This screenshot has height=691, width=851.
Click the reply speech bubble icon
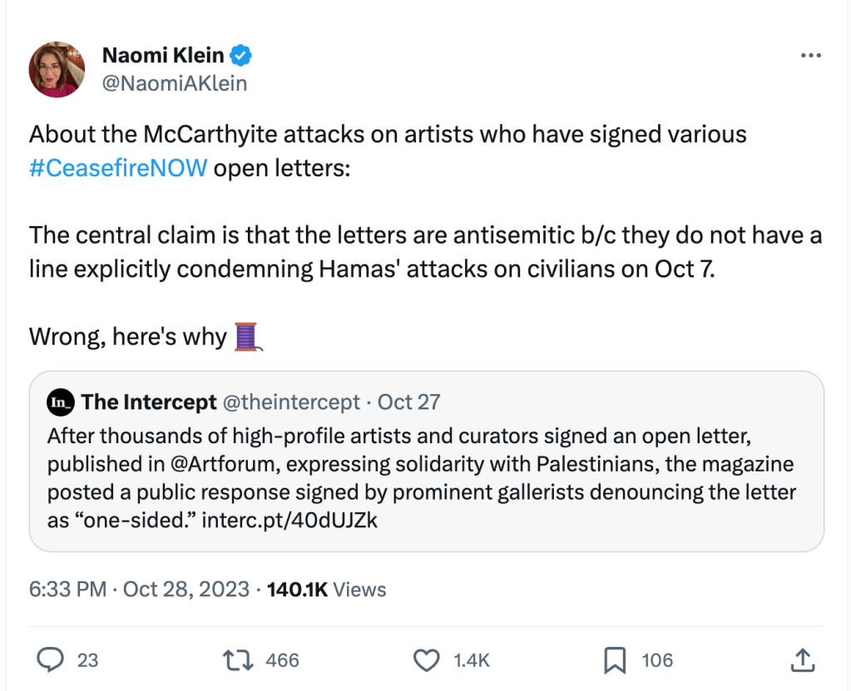[52, 660]
